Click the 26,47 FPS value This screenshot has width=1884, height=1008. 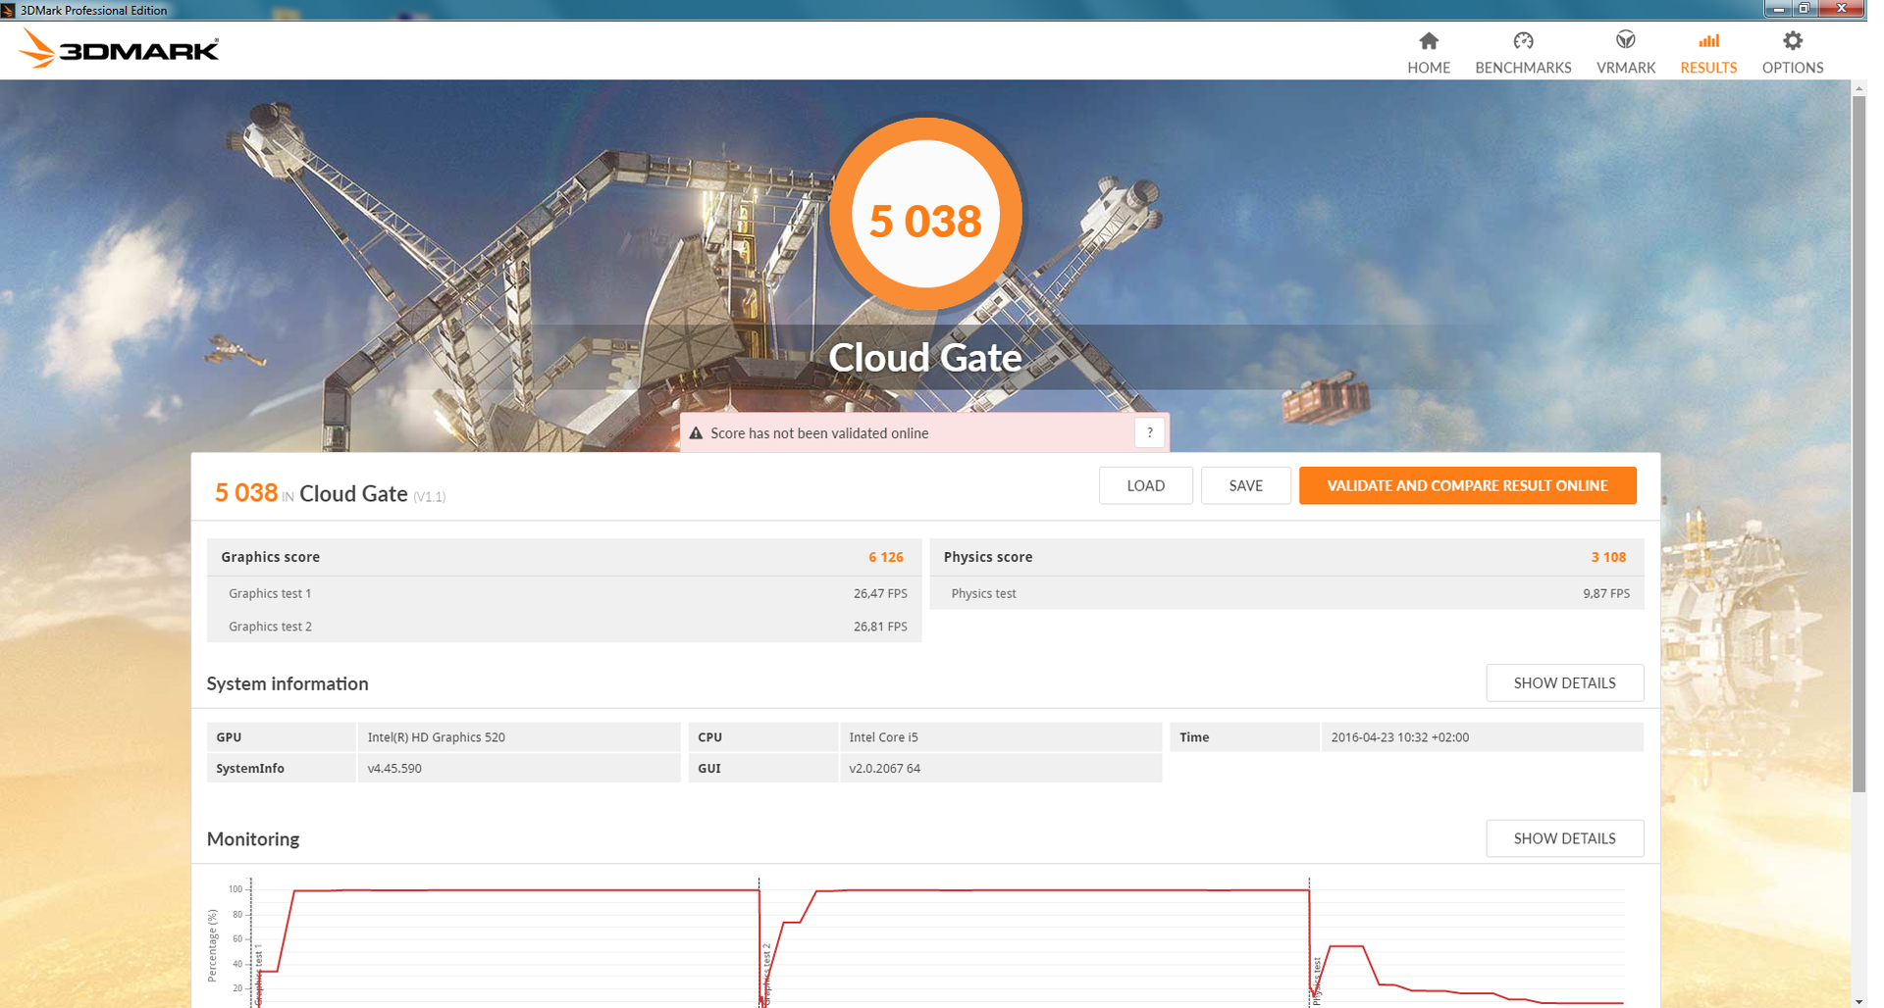(x=880, y=593)
